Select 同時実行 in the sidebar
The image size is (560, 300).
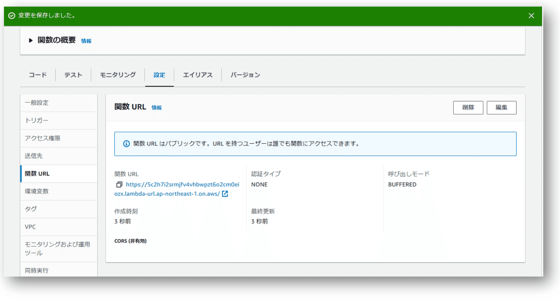[x=59, y=270]
